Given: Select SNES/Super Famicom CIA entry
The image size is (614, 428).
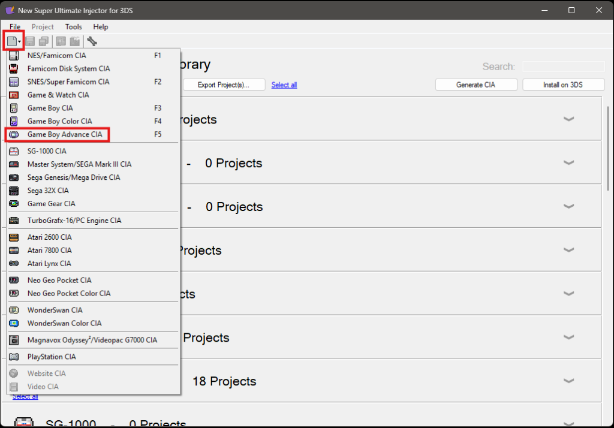Looking at the screenshot, I should click(x=93, y=82).
